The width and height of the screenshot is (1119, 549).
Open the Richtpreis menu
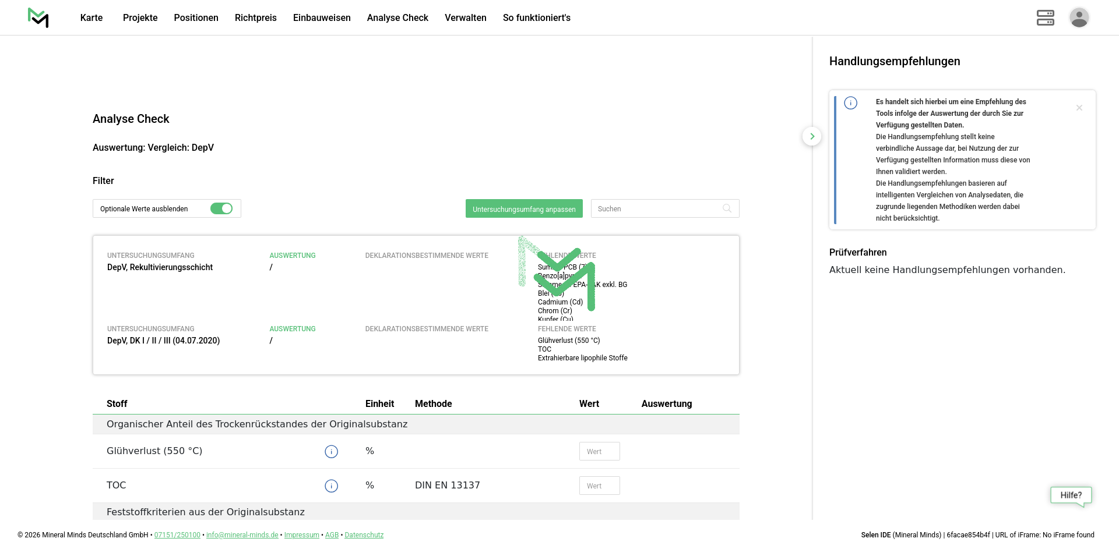pyautogui.click(x=255, y=17)
